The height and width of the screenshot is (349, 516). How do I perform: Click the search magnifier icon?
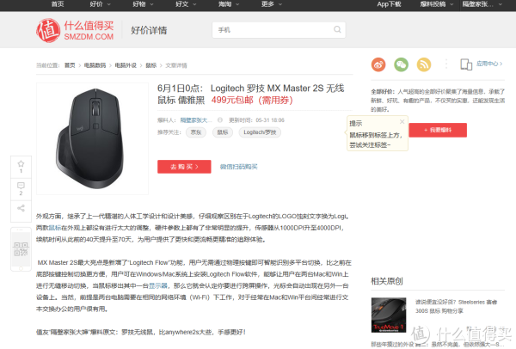(x=337, y=29)
